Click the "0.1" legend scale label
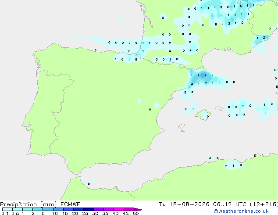Viewport: 278px width, 215px height. click(x=5, y=213)
